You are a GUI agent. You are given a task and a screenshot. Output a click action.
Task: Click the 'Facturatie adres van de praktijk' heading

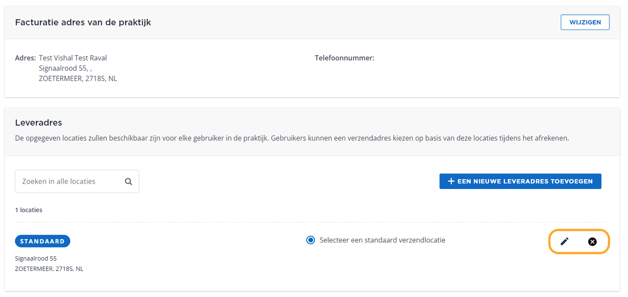(83, 22)
